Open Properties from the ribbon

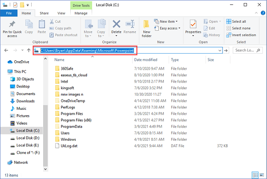(193, 27)
